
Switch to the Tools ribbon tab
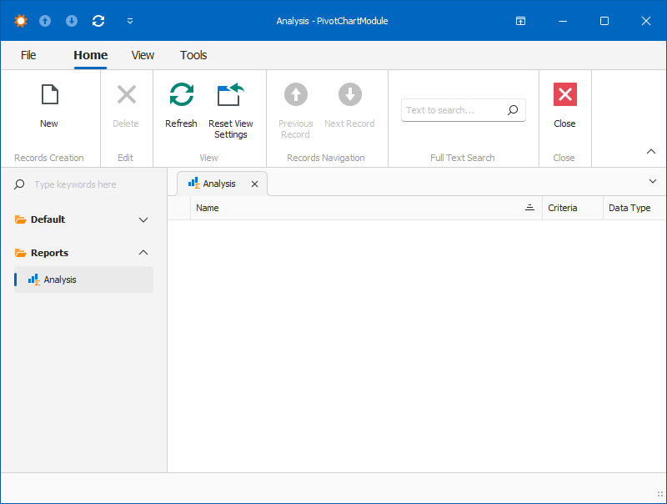coord(193,55)
